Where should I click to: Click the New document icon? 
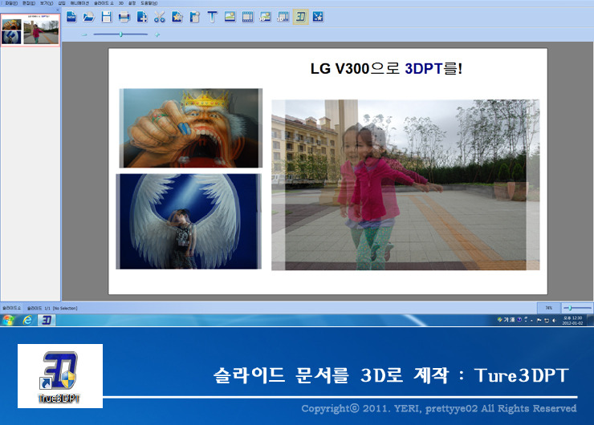[71, 17]
